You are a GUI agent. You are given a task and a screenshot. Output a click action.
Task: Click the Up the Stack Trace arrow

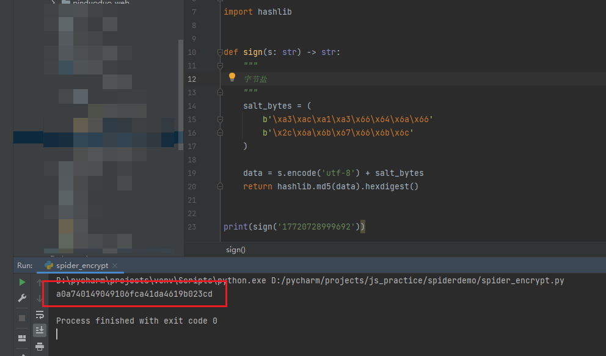(40, 283)
